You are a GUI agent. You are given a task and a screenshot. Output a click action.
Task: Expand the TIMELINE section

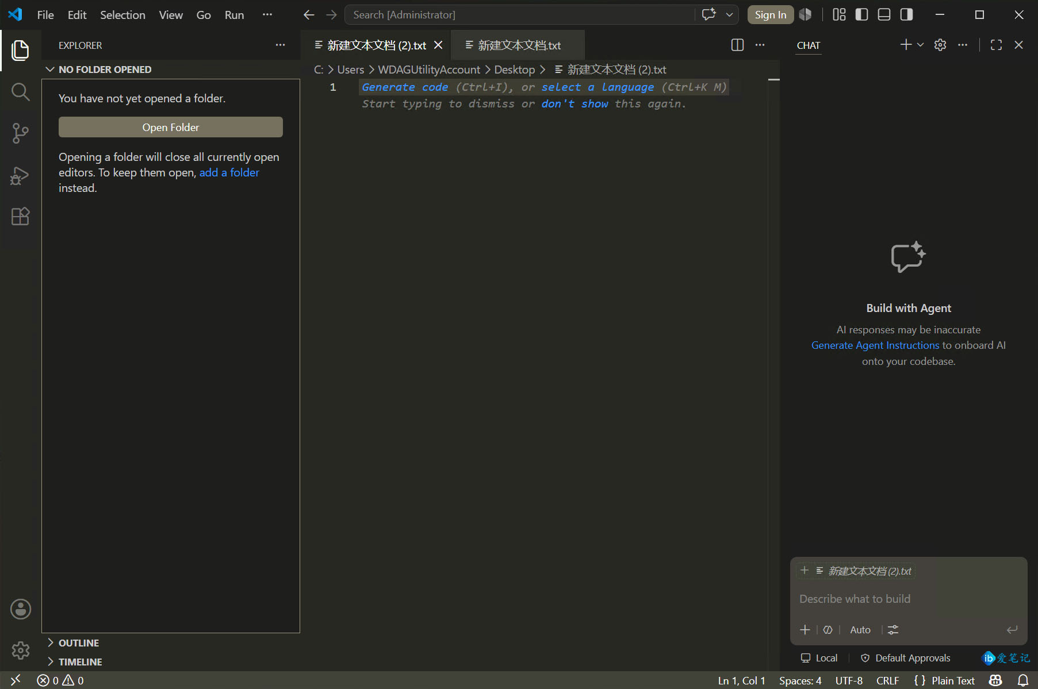[x=171, y=662]
